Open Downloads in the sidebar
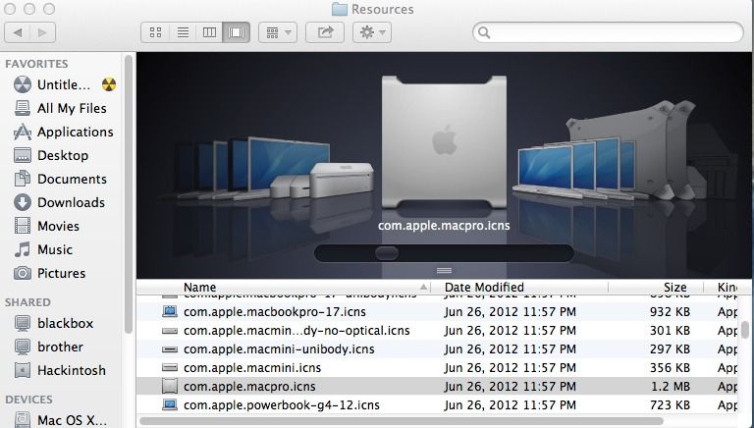Viewport: 754px width, 428px height. 59,202
